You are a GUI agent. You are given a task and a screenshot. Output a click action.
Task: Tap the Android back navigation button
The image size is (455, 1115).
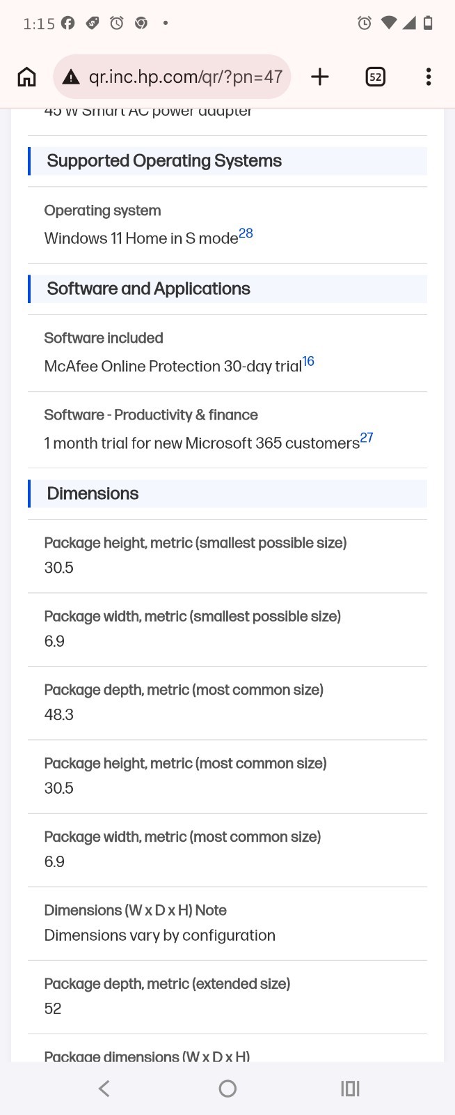(x=104, y=1089)
